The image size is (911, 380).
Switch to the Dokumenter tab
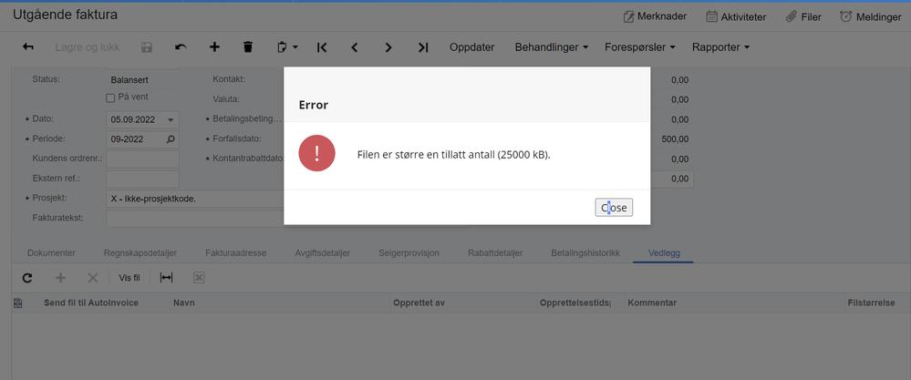point(51,253)
